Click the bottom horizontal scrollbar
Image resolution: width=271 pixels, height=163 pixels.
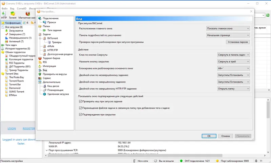[x=155, y=156]
